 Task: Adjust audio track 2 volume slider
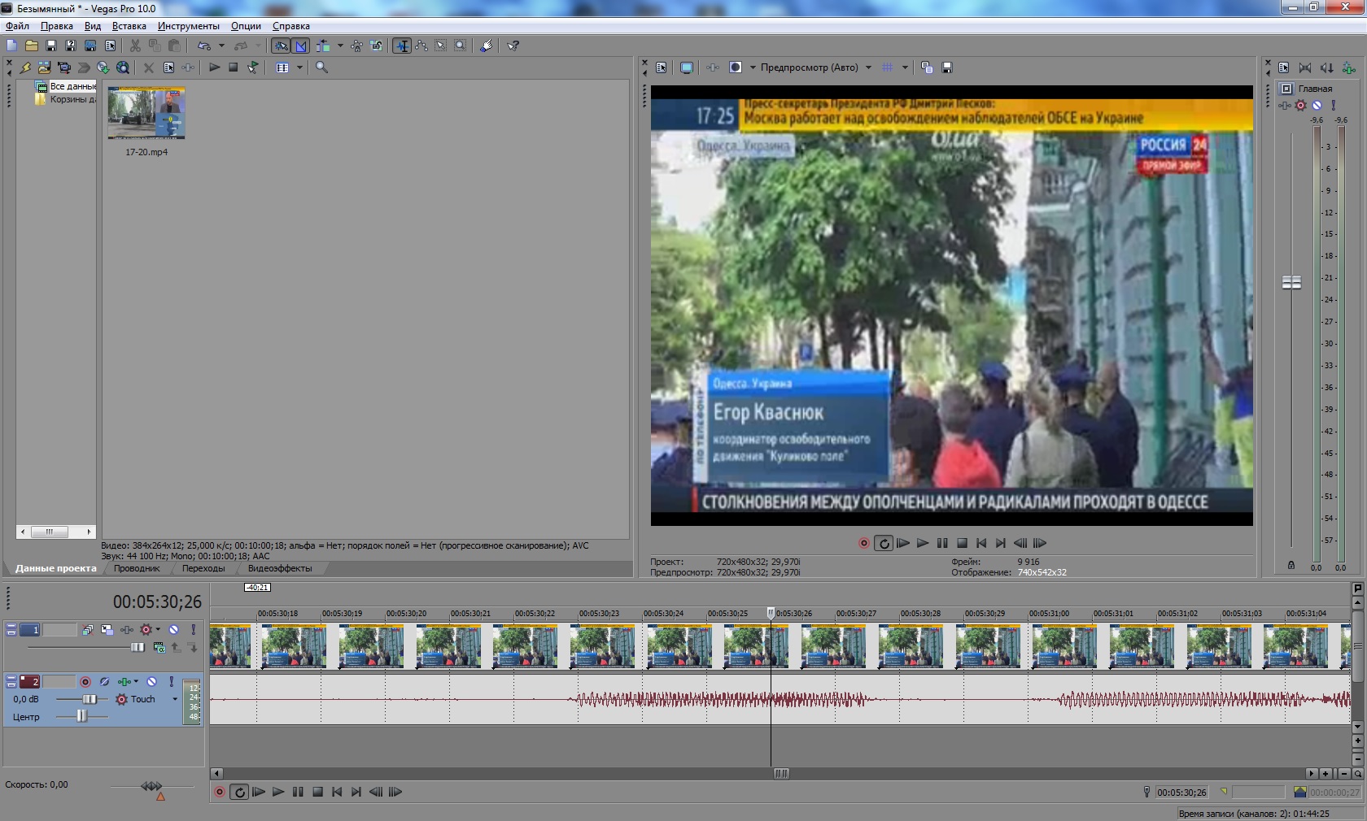90,699
